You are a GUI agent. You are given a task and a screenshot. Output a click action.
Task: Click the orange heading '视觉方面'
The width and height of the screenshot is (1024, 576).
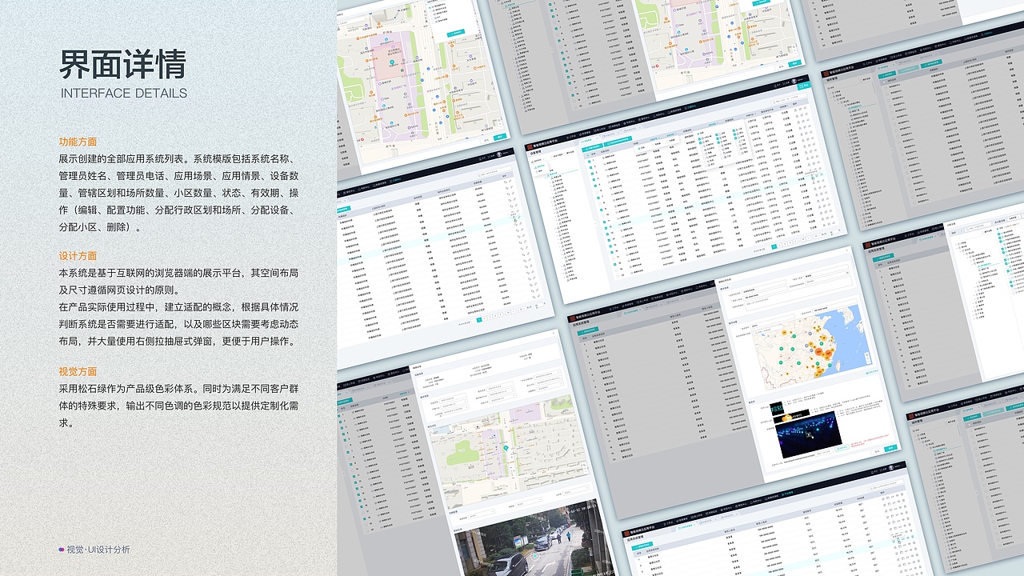tap(78, 371)
